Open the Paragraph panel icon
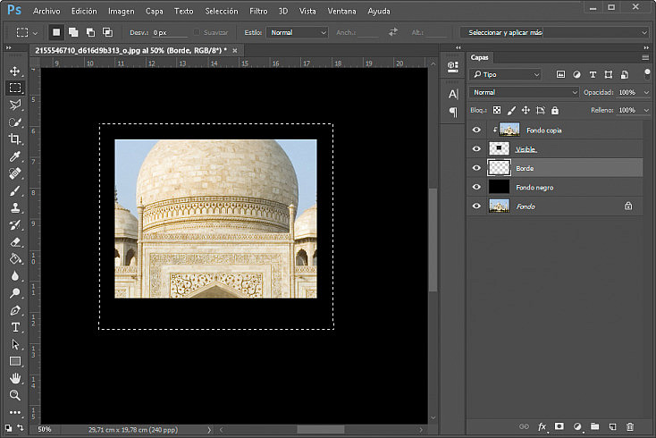This screenshot has width=656, height=438. point(453,112)
